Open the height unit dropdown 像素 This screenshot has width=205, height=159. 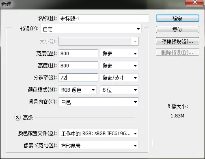click(119, 66)
